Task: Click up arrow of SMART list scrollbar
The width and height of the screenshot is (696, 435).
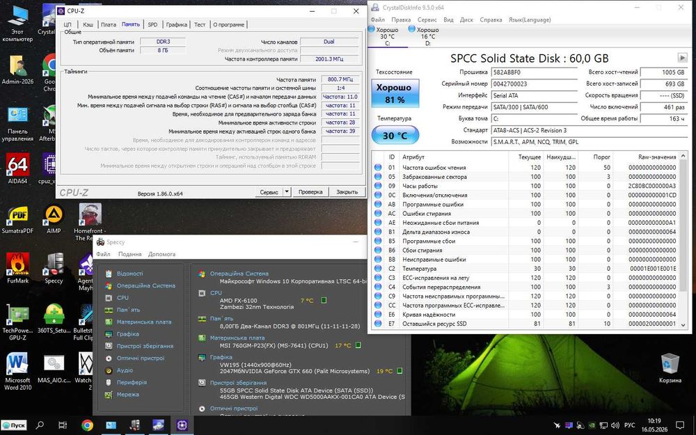Action: 683,155
